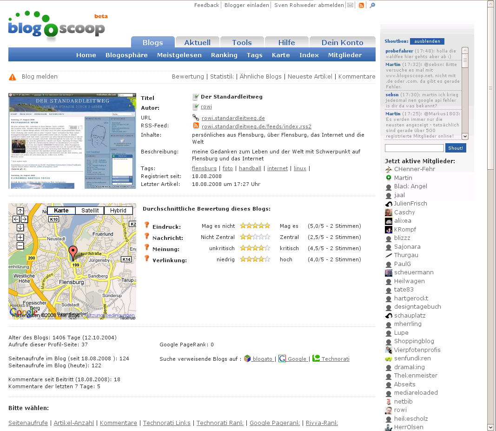The width and height of the screenshot is (496, 431).
Task: Zoom out the map with minus button
Action: pyautogui.click(x=20, y=245)
